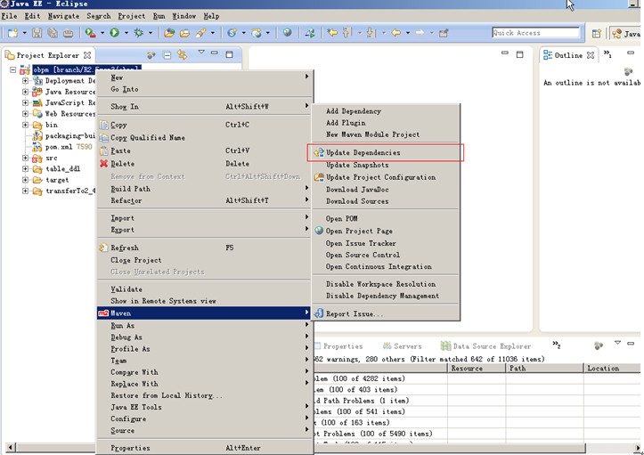Viewport: 644px width, 455px height.
Task: Open dropdown arrow next to Run icon
Action: tap(126, 33)
